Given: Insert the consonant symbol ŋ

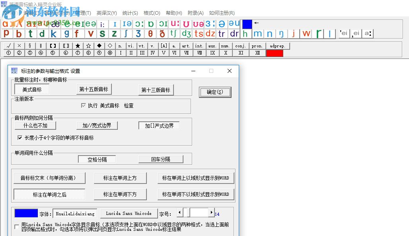Looking at the screenshot, I should 280,34.
